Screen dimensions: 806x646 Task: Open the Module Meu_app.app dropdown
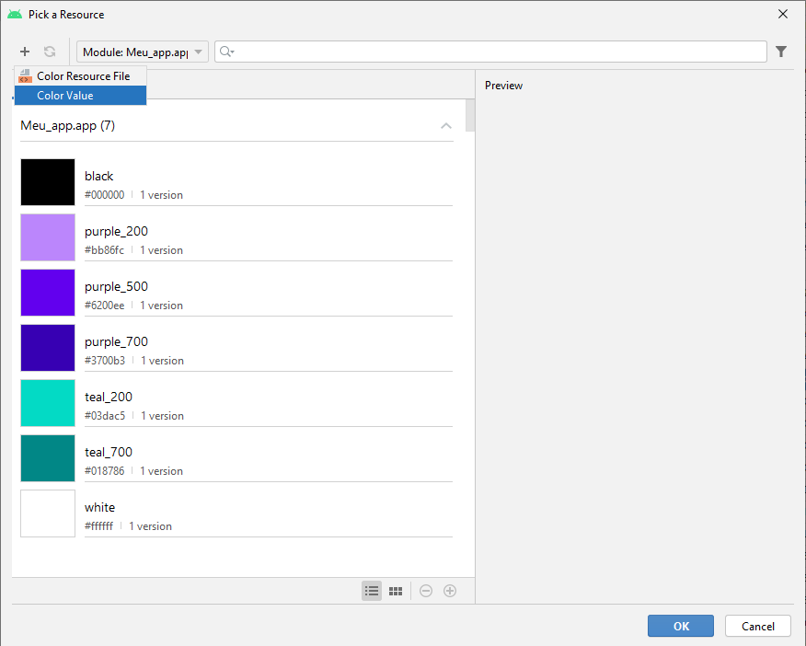pos(143,52)
